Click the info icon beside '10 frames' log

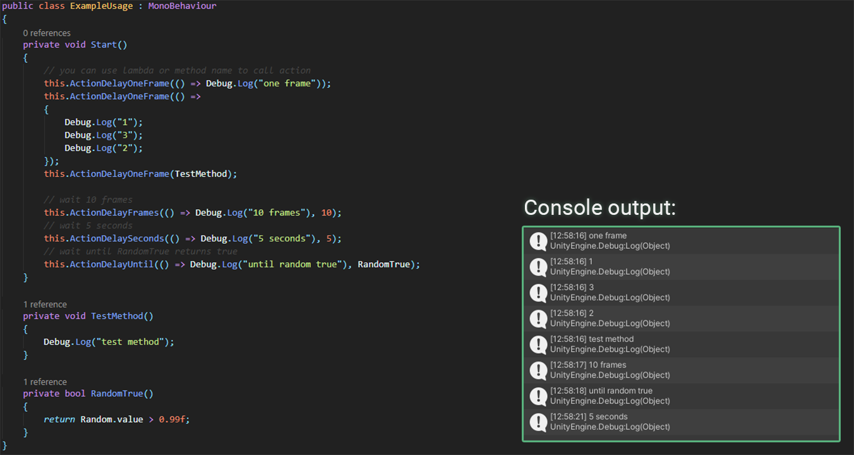pyautogui.click(x=538, y=371)
